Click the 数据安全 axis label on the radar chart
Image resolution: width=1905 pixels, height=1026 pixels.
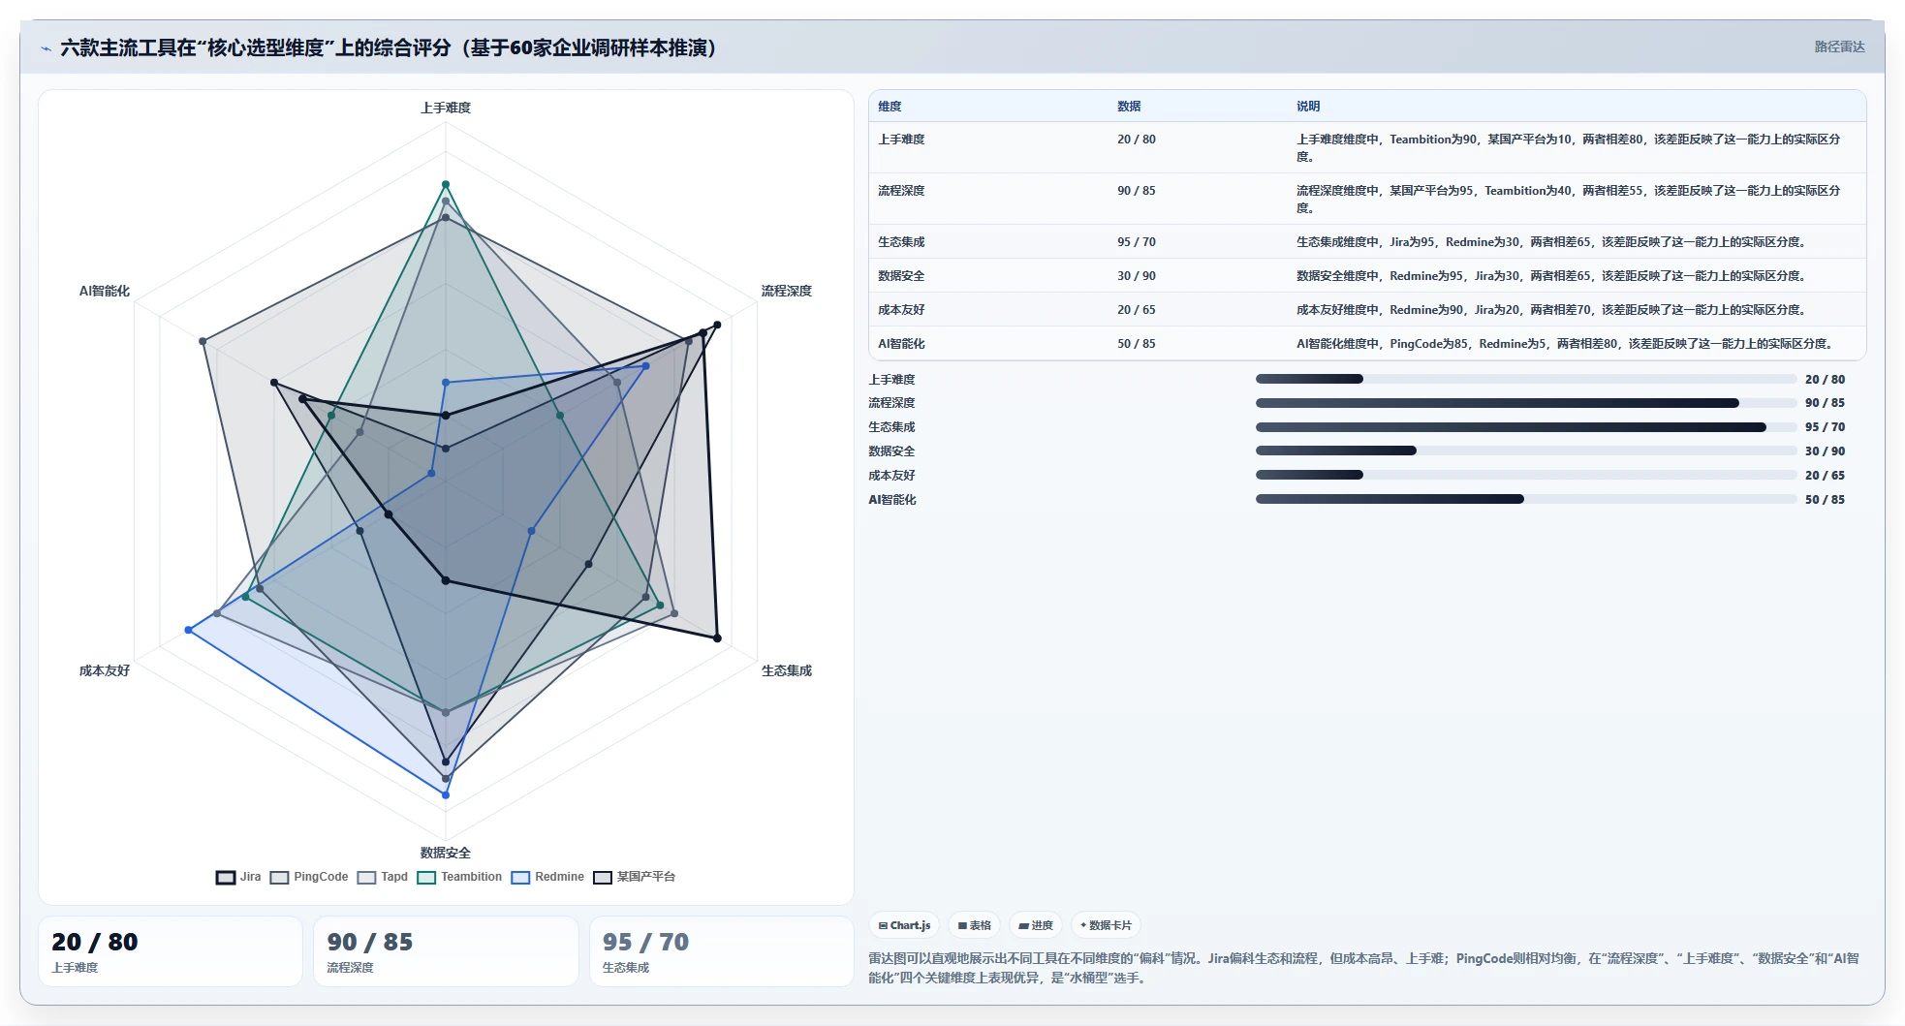click(x=446, y=853)
